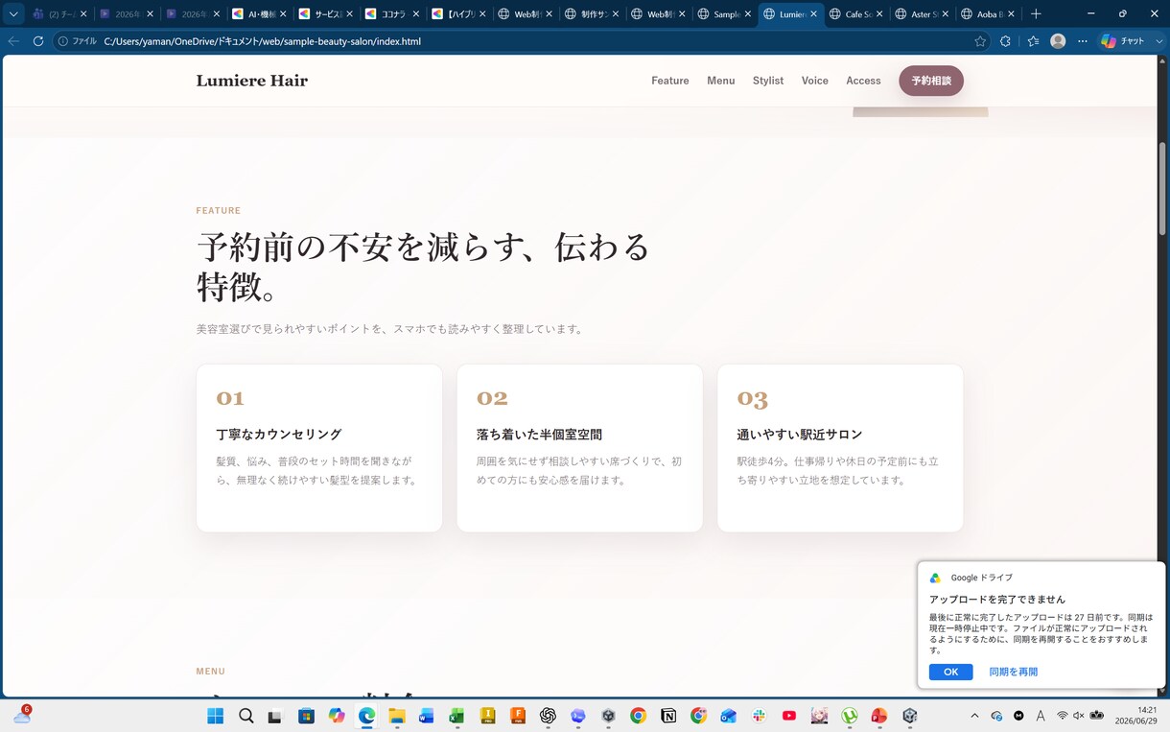This screenshot has width=1170, height=732.
Task: Open Microsoft Store from the taskbar
Action: point(306,716)
